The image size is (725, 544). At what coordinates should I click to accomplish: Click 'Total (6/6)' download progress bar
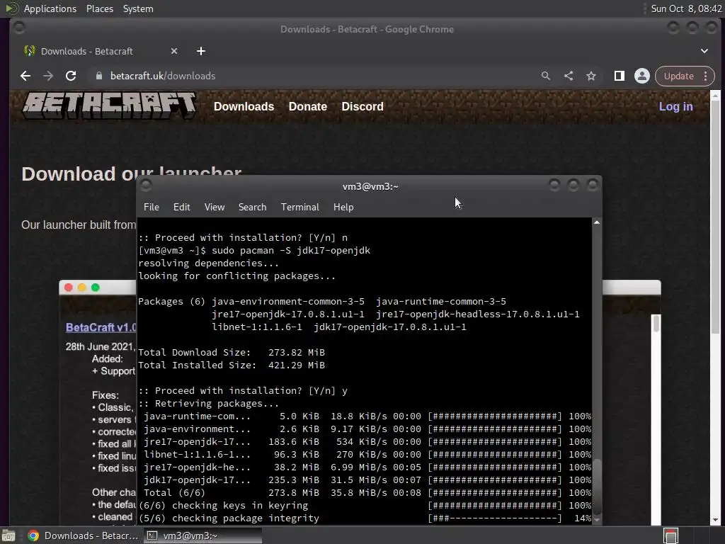pyautogui.click(x=495, y=493)
